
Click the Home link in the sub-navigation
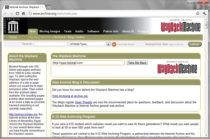13,37
